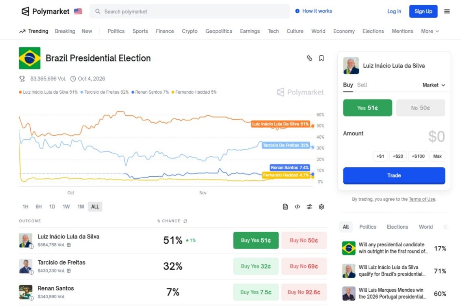461x307 pixels.
Task: Click the gift icon under Lula
Action: (69, 245)
